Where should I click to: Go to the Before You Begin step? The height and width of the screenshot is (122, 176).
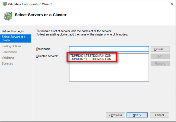[x=13, y=31]
